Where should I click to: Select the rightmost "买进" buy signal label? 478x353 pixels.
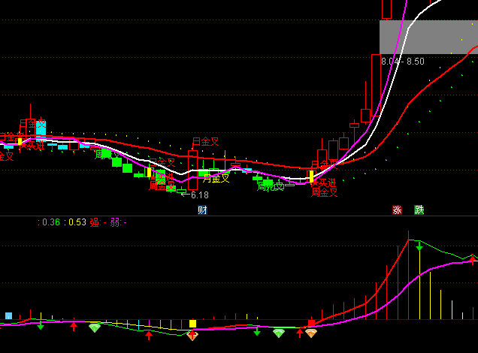coord(325,182)
